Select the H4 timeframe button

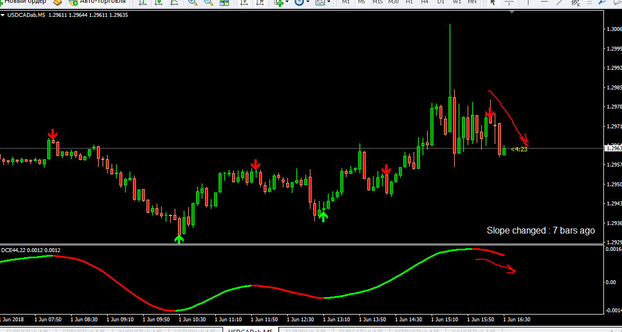point(425,2)
